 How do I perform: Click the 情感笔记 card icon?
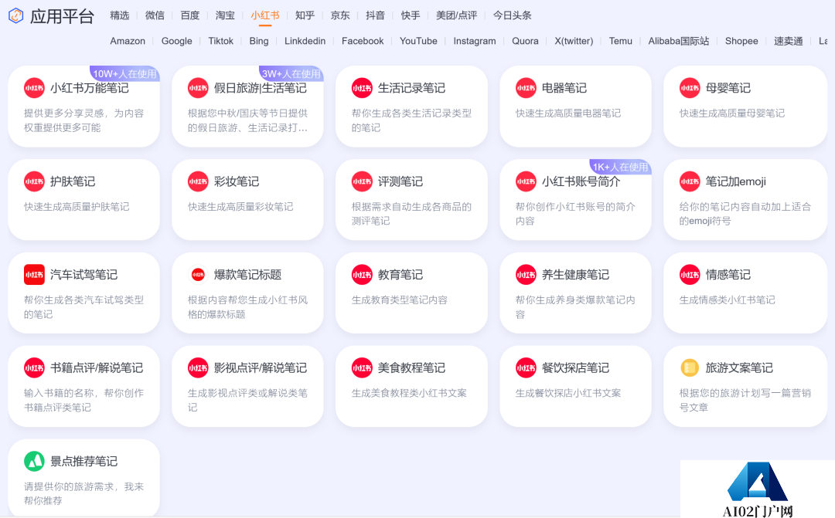690,275
